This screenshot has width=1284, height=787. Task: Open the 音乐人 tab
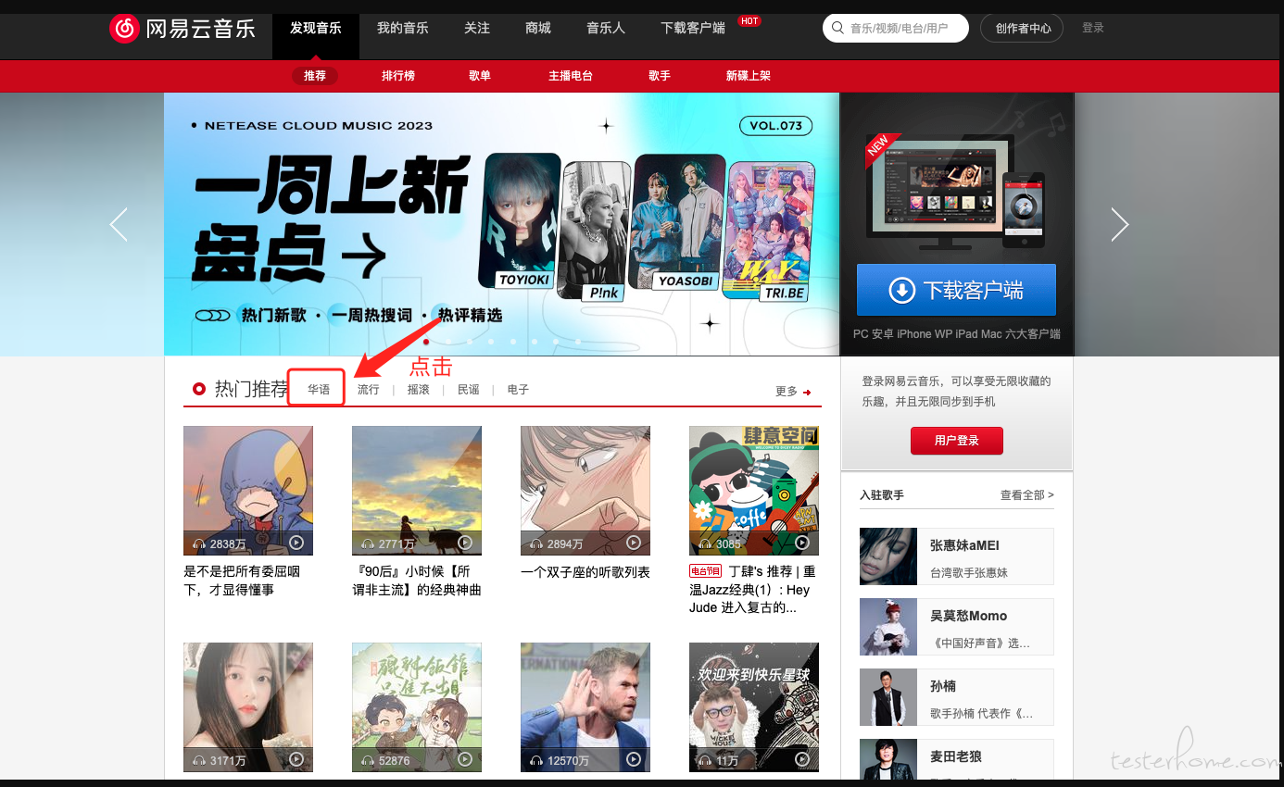coord(606,29)
